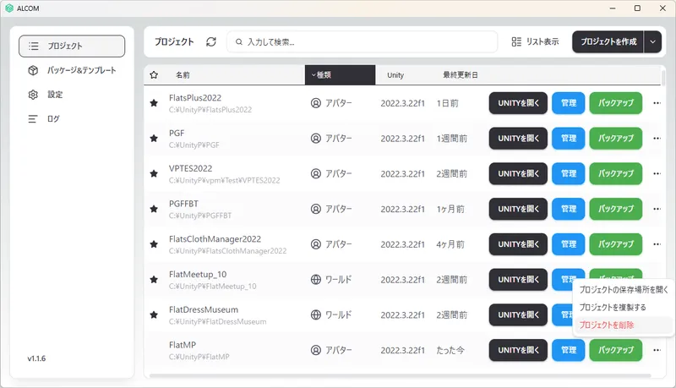Viewport: 676px width, 388px height.
Task: Click バックアップ for FlatsClothManager2022
Action: (616, 244)
